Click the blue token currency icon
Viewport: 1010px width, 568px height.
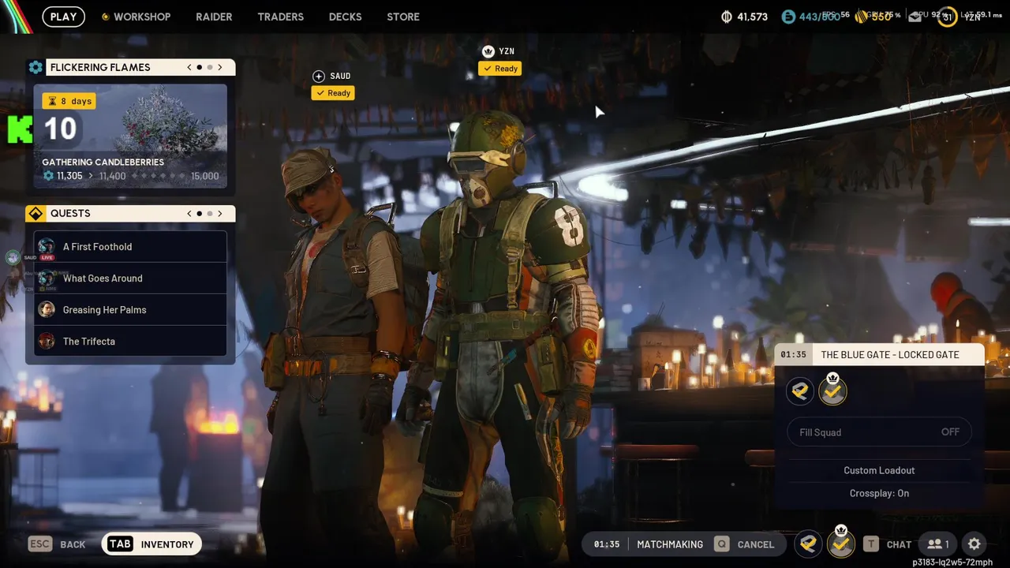click(788, 17)
